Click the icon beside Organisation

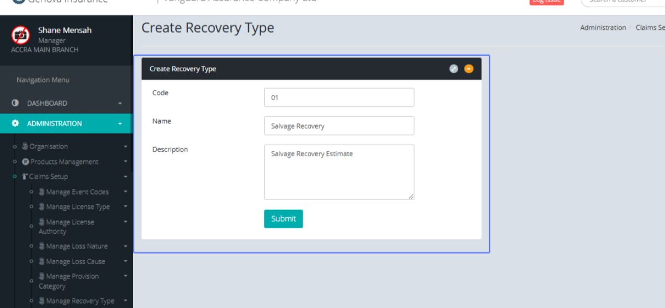pos(25,147)
